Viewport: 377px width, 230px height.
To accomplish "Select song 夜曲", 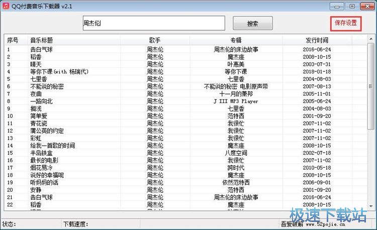I will point(36,94).
